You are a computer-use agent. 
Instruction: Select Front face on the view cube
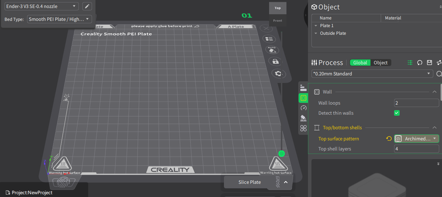[x=278, y=20]
